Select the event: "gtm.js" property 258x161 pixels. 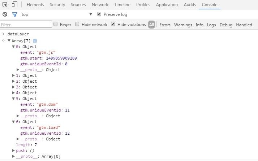38,52
